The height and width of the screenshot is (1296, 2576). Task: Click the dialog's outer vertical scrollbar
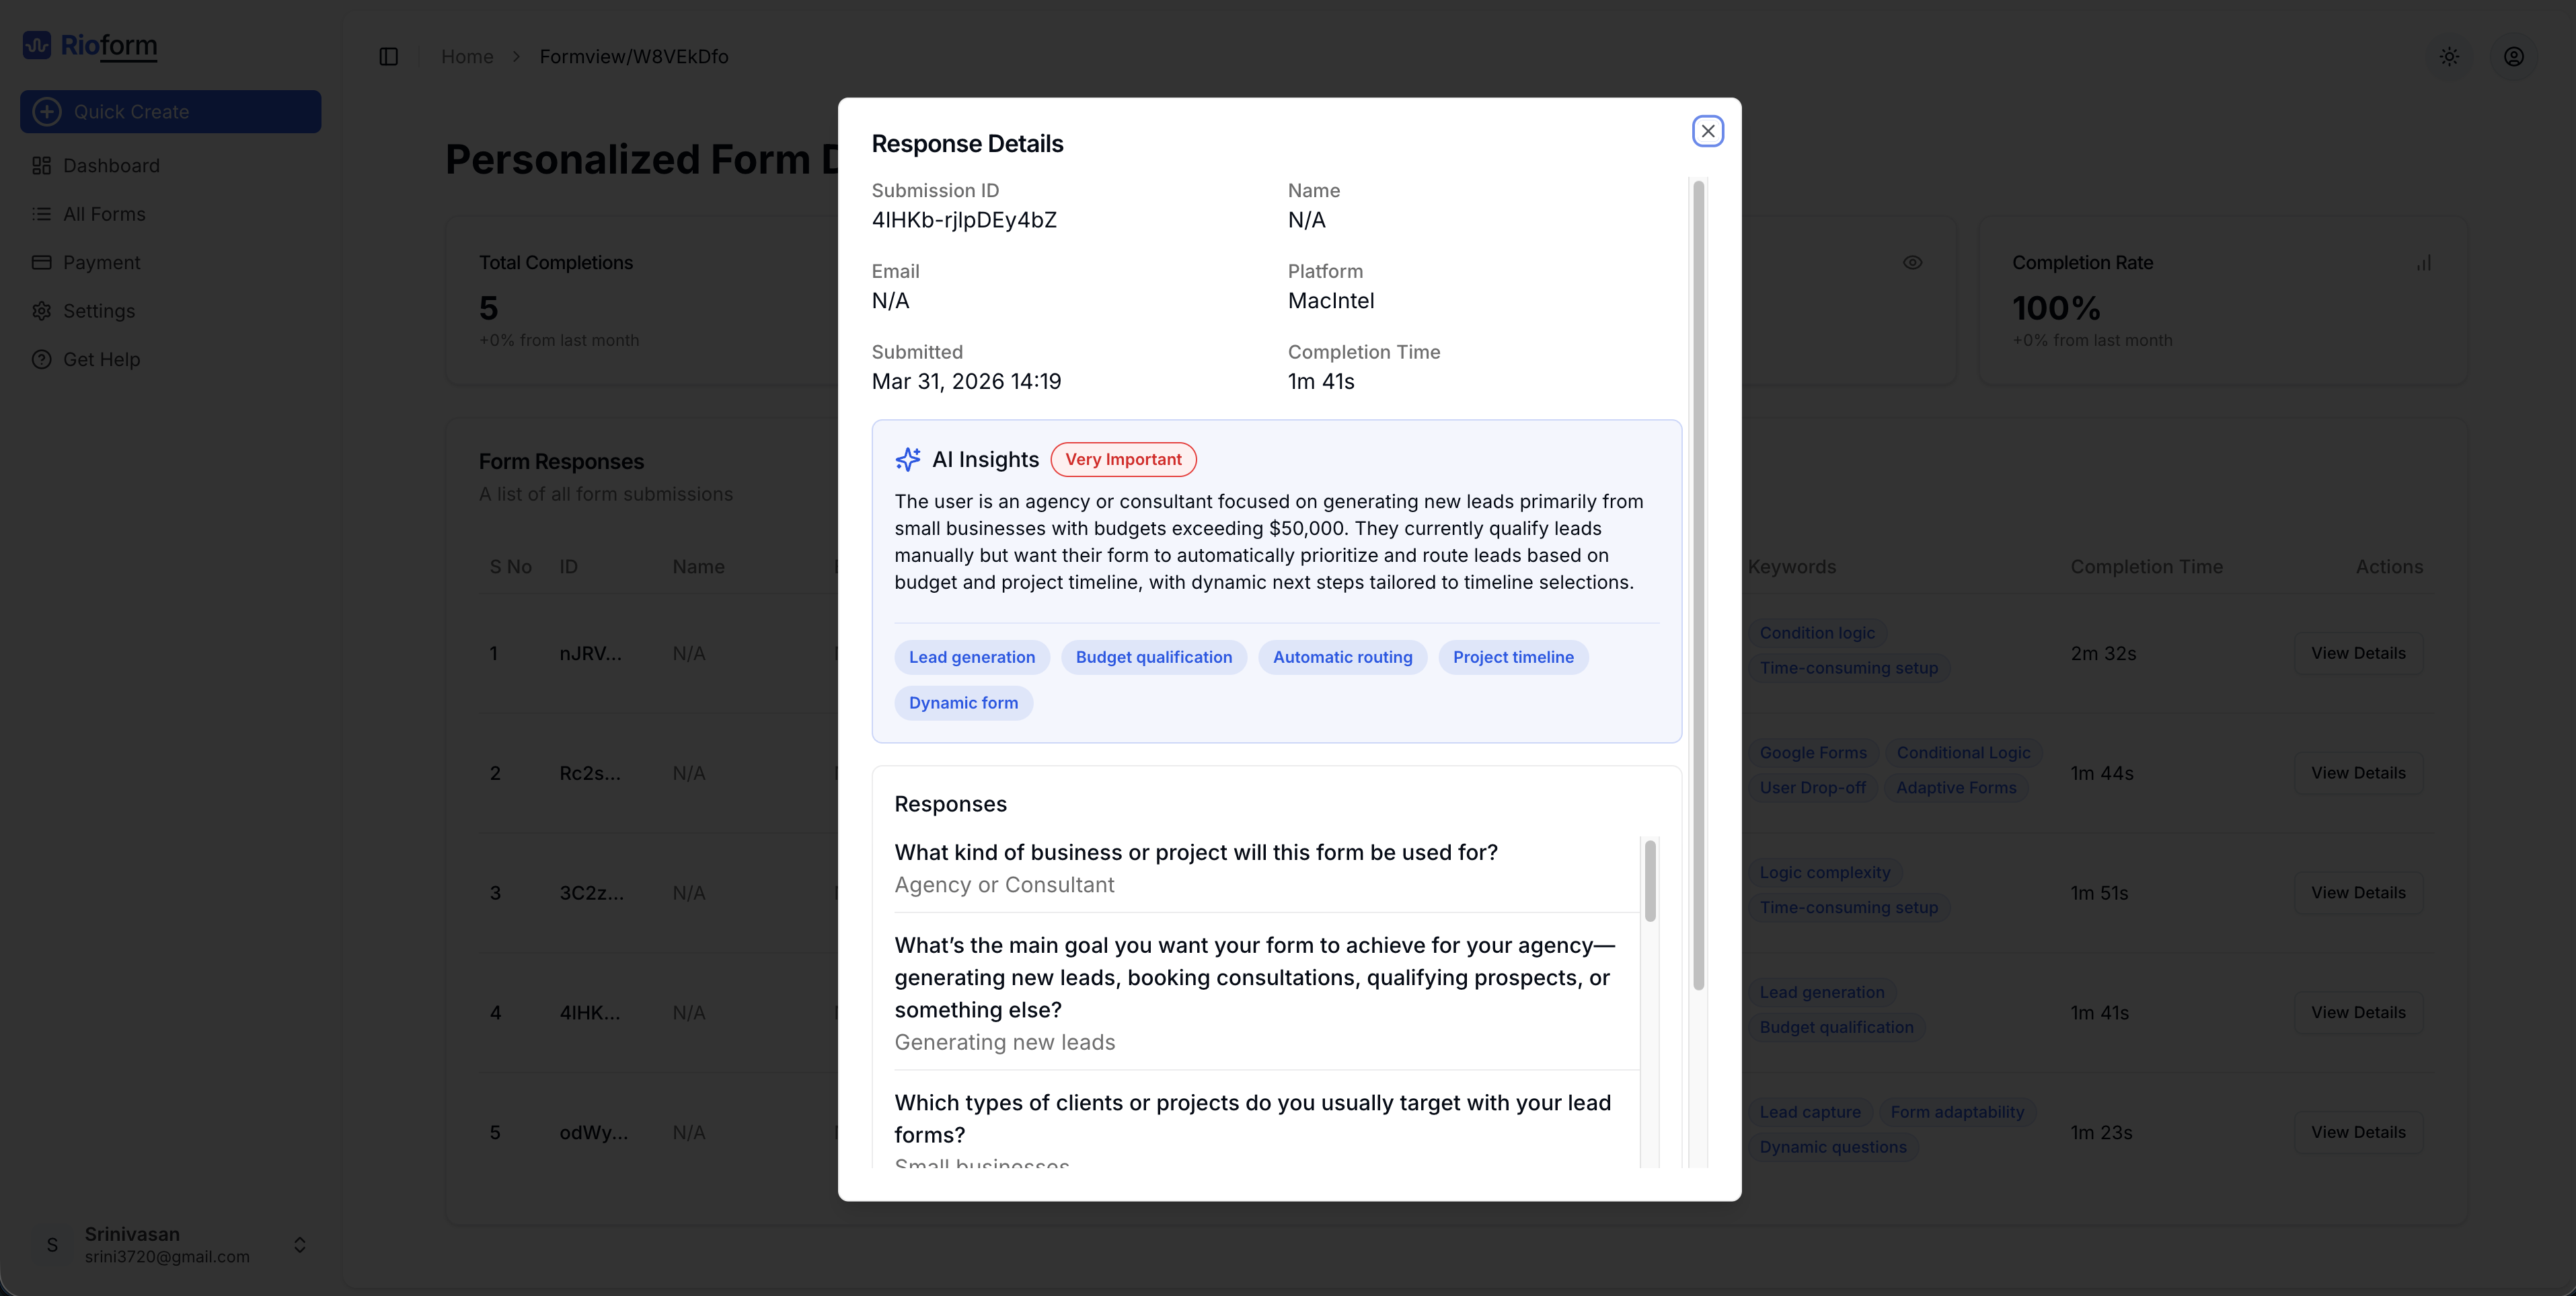(x=1698, y=585)
